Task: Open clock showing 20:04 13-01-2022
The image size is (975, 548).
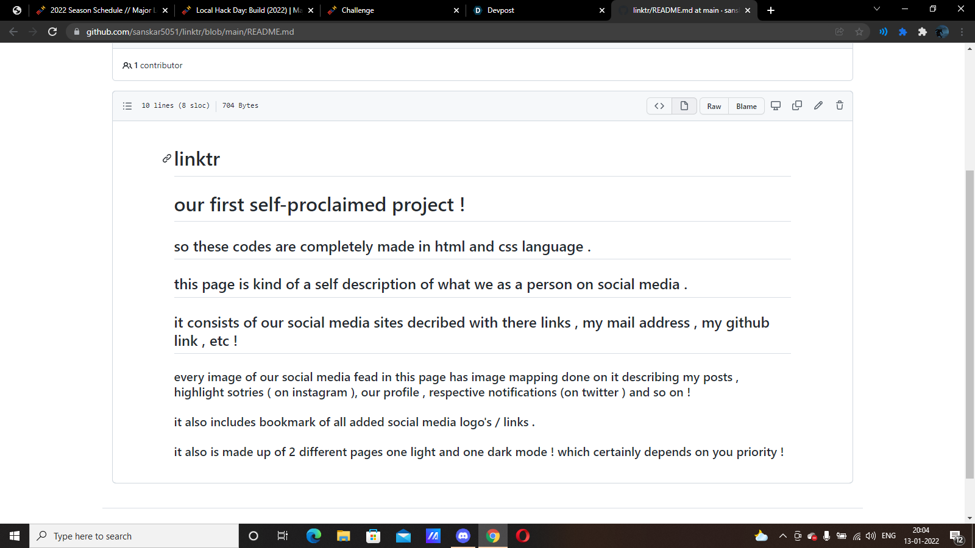Action: click(921, 536)
